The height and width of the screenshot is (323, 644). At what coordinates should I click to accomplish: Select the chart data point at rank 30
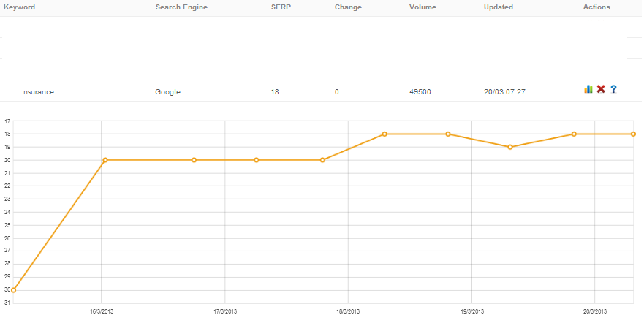tap(13, 290)
